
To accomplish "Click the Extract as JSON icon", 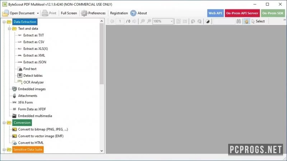I will click(x=20, y=62).
